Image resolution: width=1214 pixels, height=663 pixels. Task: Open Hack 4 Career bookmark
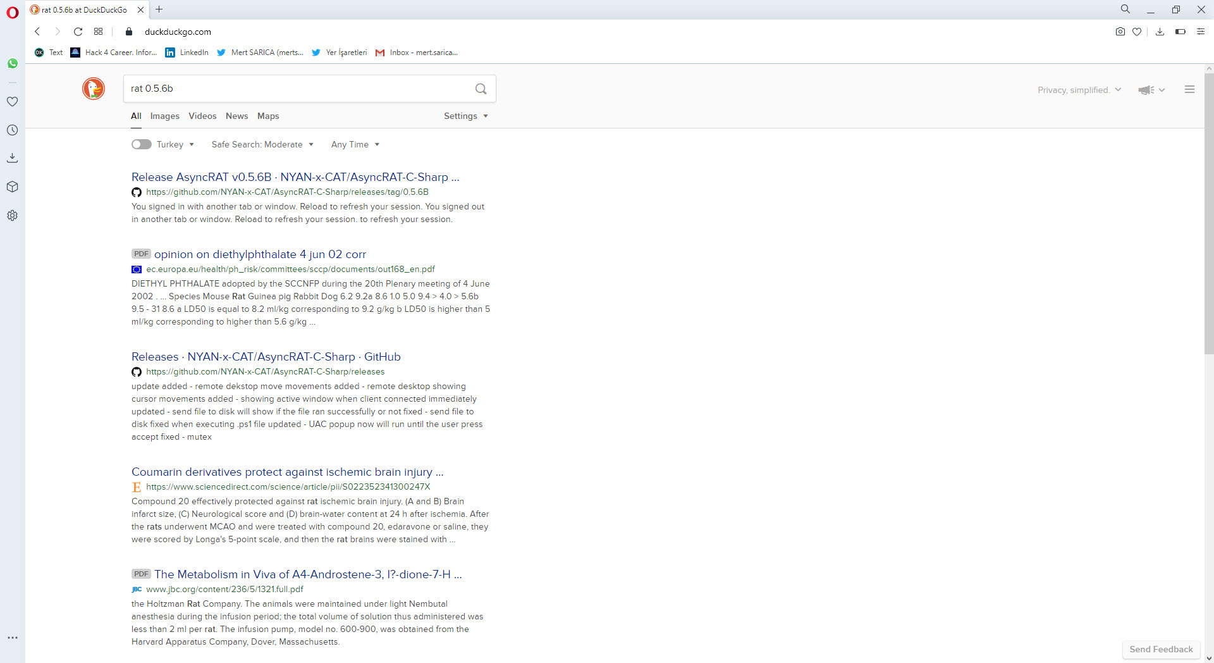coord(114,53)
